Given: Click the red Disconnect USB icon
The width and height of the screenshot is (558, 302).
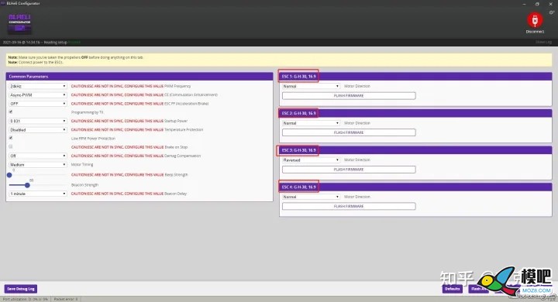Looking at the screenshot, I should (535, 20).
